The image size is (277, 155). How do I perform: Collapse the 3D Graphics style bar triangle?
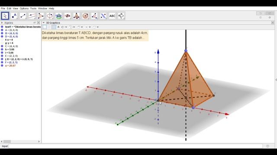(x=44, y=23)
